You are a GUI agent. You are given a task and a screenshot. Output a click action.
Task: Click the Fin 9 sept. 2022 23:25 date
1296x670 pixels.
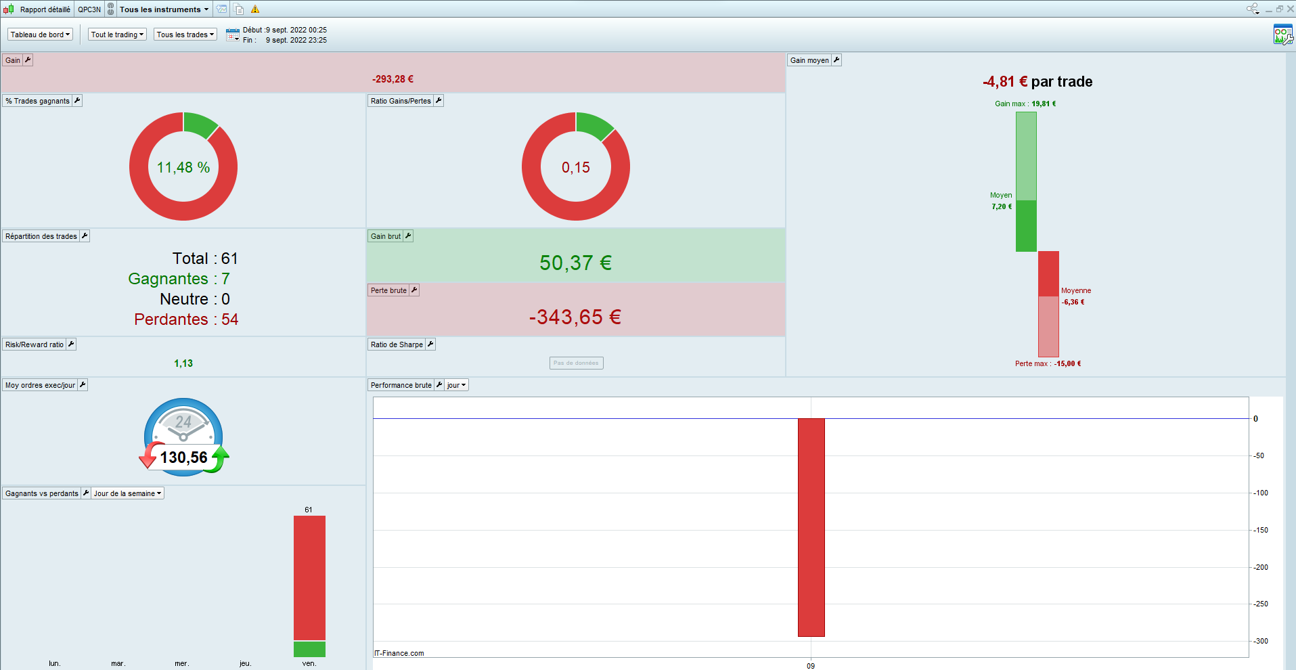point(285,40)
